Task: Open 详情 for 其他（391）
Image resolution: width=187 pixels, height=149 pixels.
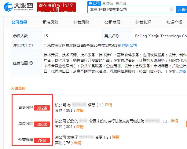Action: tap(80, 111)
